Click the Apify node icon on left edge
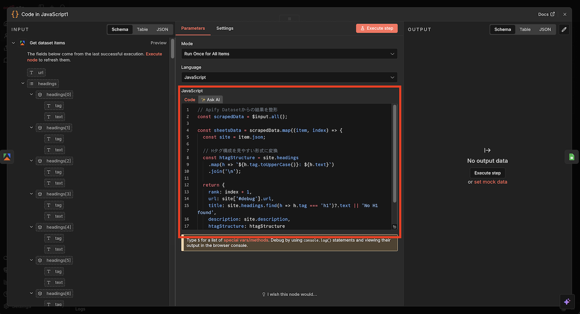This screenshot has height=314, width=580. tap(7, 157)
